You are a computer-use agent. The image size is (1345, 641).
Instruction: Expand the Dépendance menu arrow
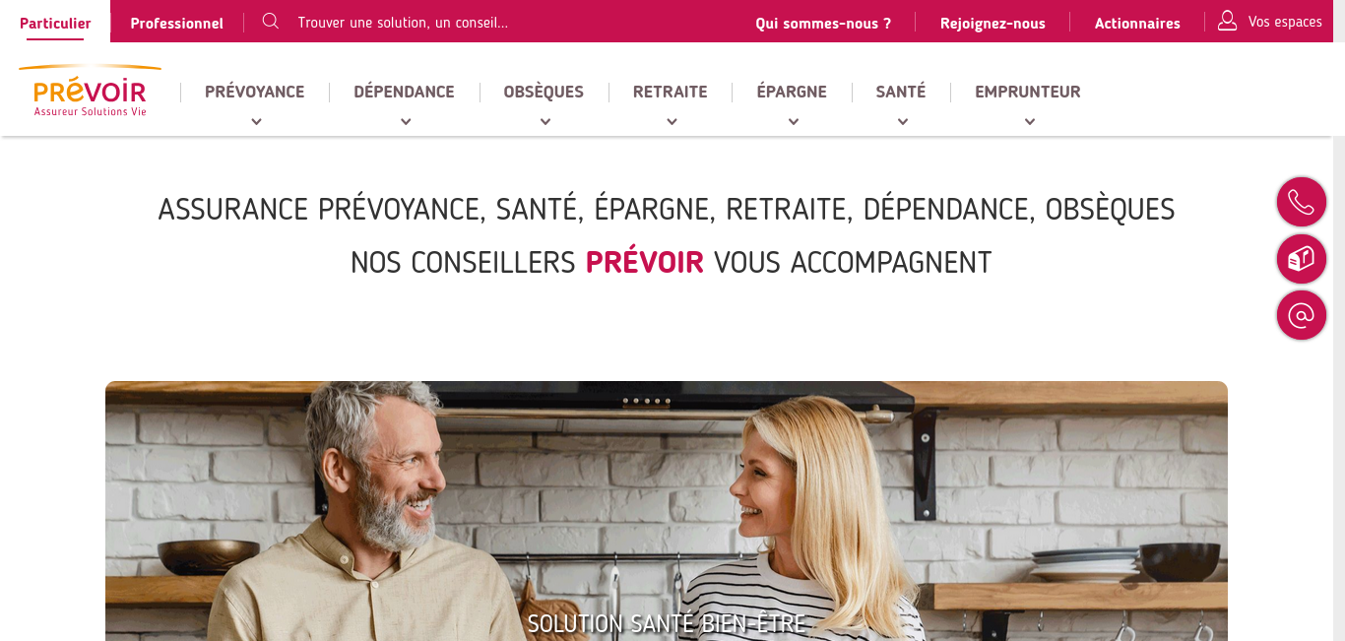coord(406,122)
